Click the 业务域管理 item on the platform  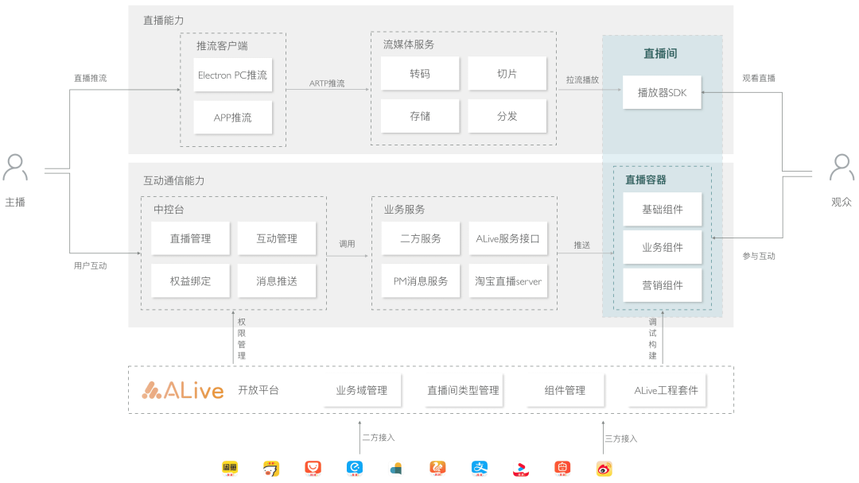(x=362, y=390)
